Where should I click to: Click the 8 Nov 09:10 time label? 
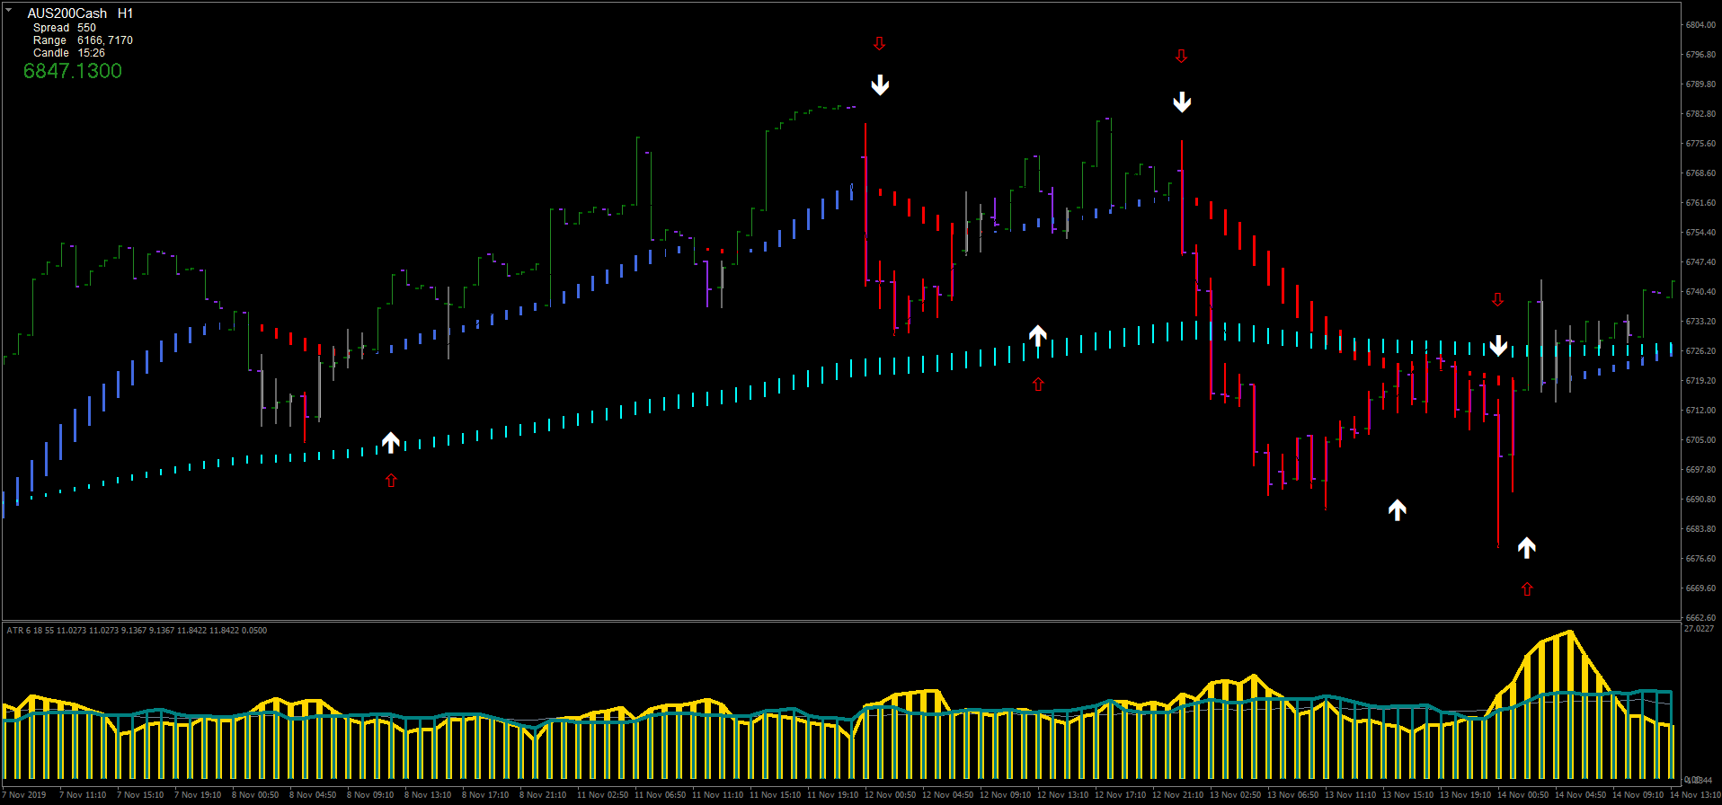coord(370,795)
